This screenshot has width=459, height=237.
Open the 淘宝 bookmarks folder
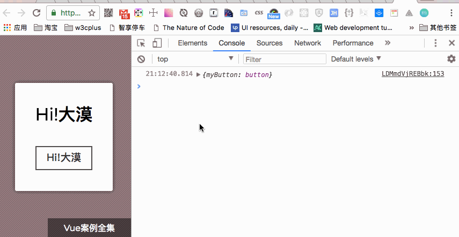[46, 28]
